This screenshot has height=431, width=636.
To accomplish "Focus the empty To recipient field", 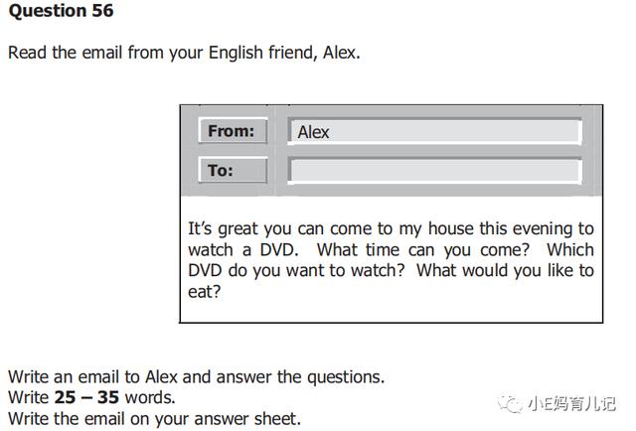I will tap(434, 170).
